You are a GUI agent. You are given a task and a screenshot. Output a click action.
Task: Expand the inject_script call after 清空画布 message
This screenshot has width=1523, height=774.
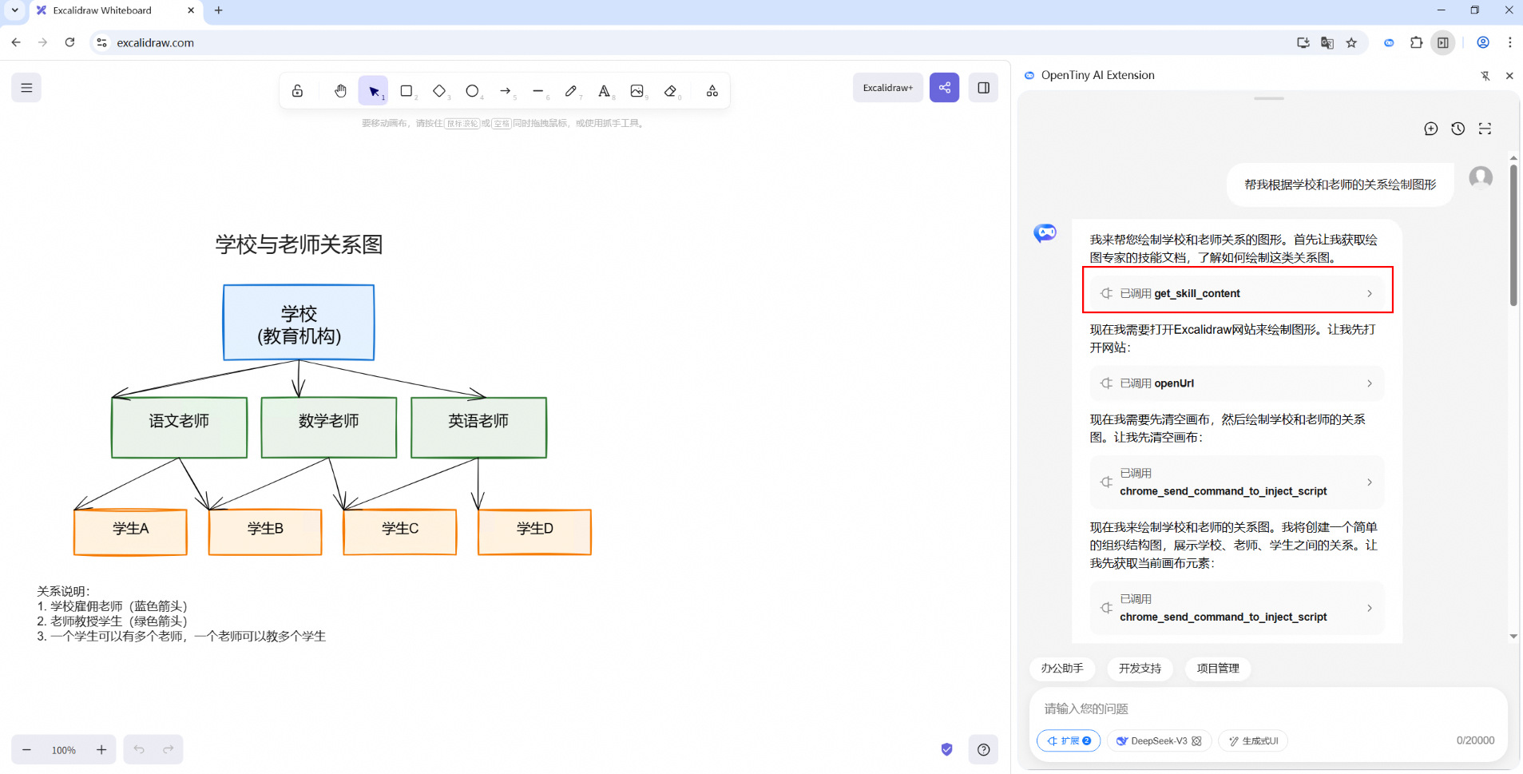click(1237, 482)
